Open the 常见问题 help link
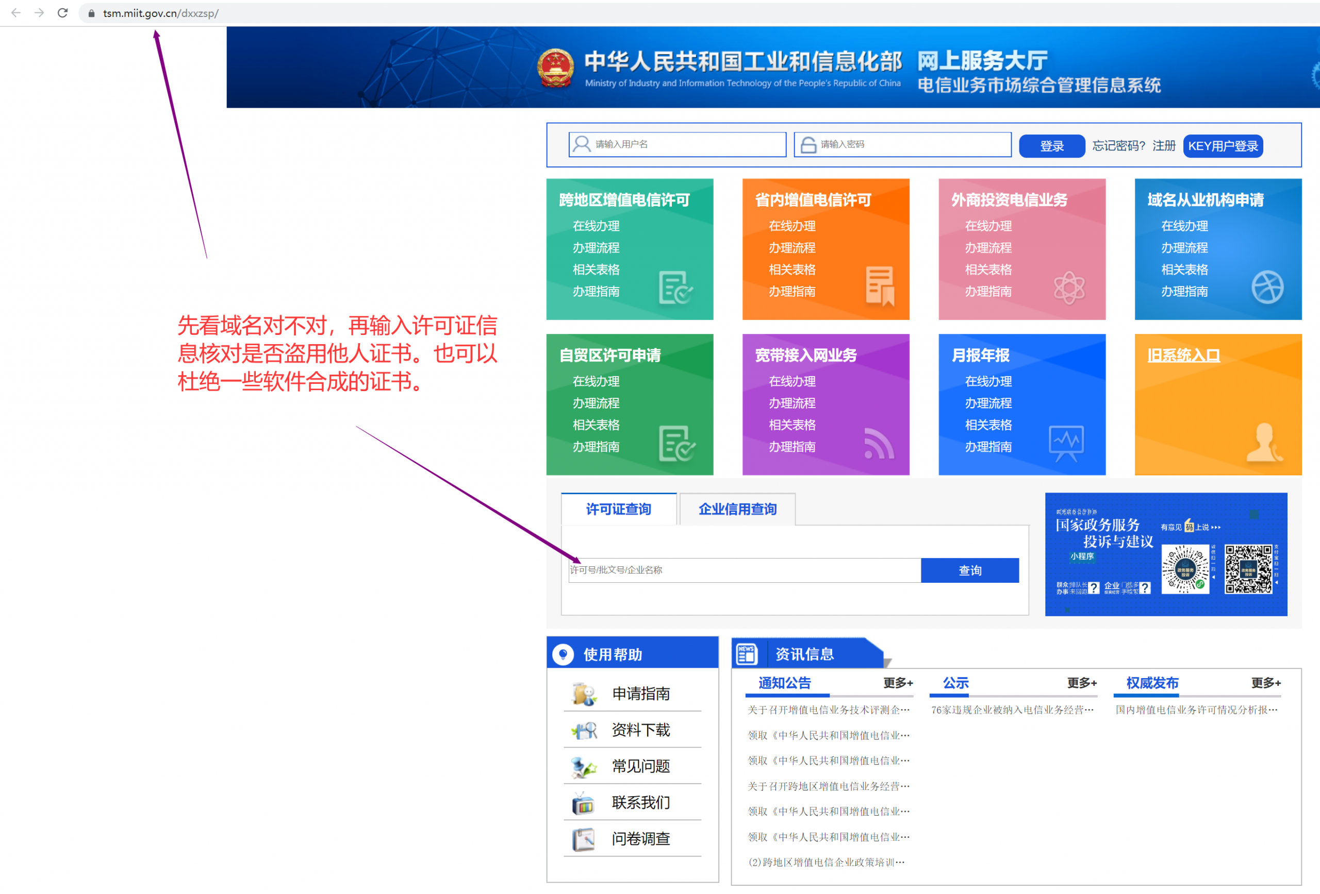The width and height of the screenshot is (1320, 894). click(x=641, y=766)
